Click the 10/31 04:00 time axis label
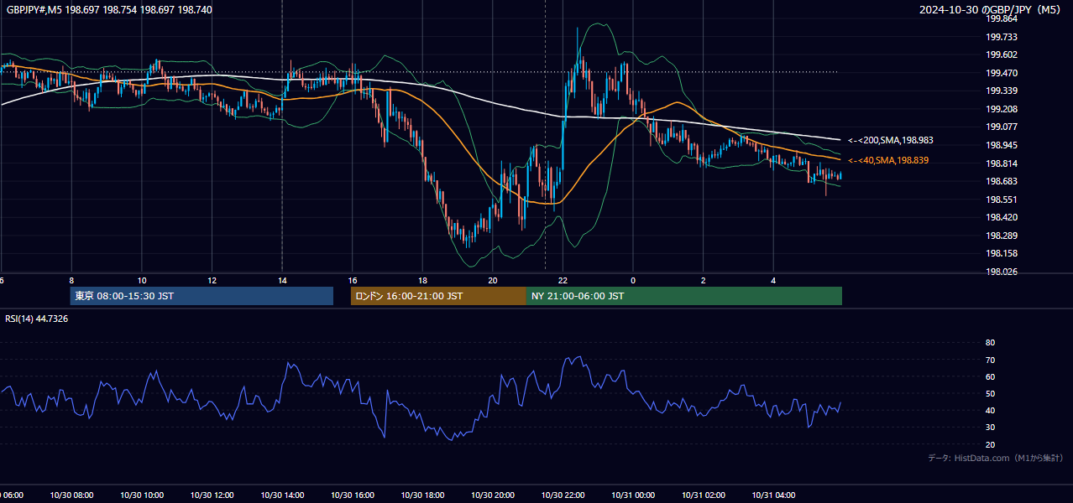This screenshot has height=503, width=1073. [773, 495]
